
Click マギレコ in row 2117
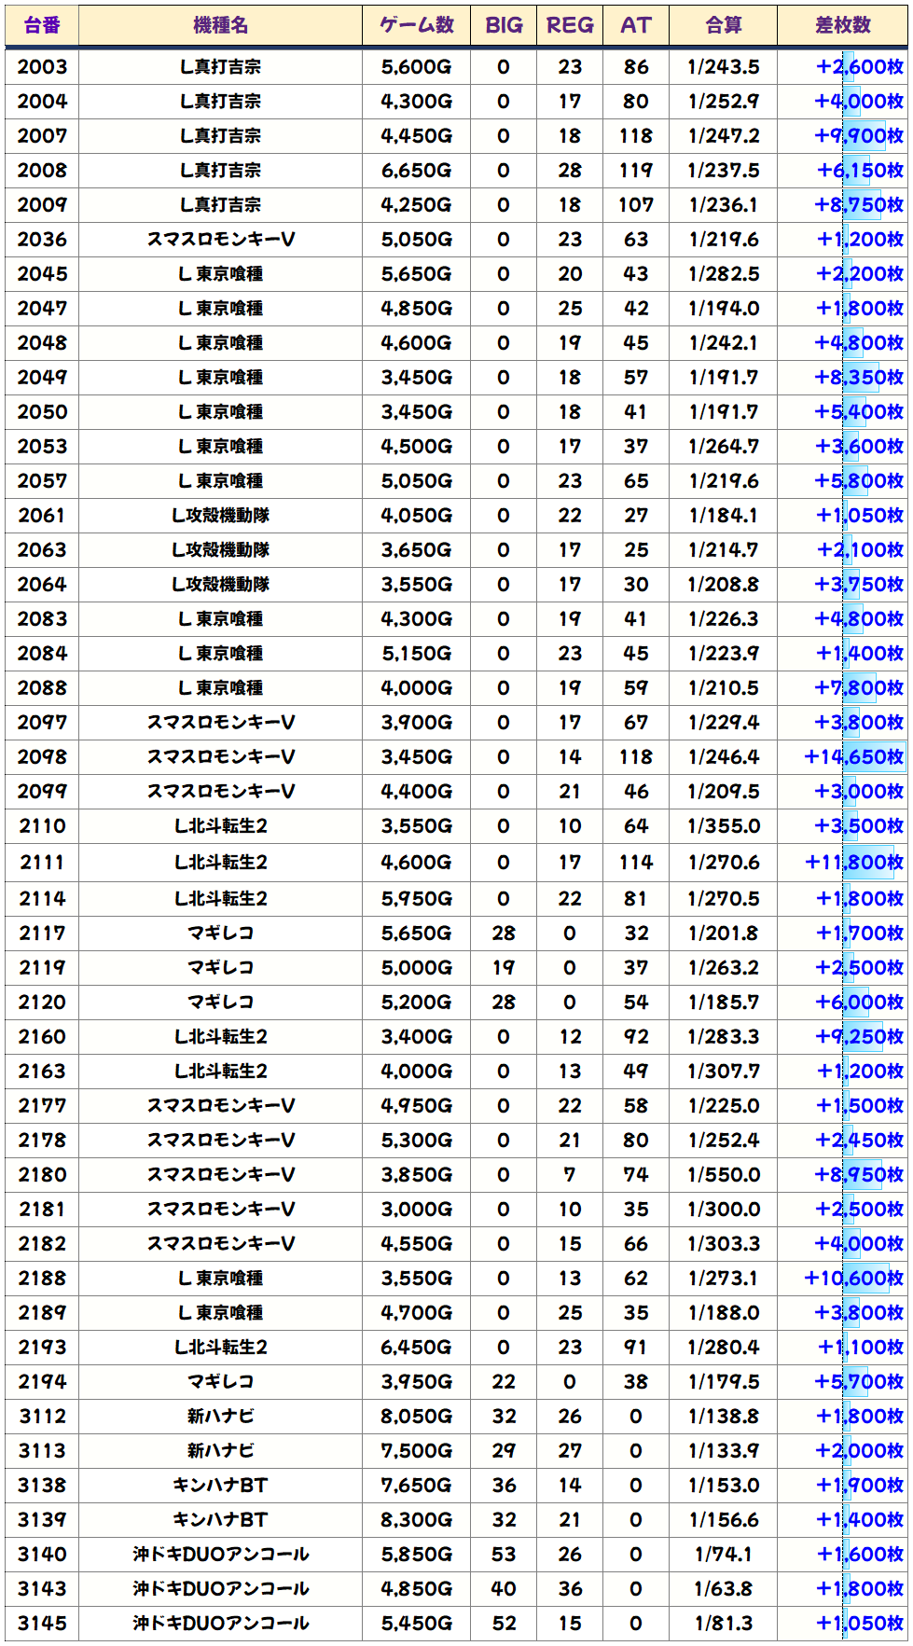point(221,934)
